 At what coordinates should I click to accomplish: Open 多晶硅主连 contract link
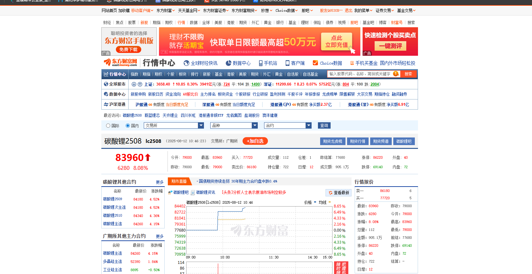click(x=112, y=261)
